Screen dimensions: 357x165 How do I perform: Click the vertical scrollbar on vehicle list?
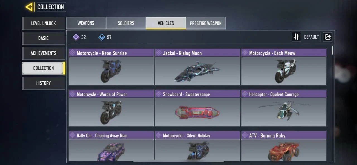(x=332, y=51)
